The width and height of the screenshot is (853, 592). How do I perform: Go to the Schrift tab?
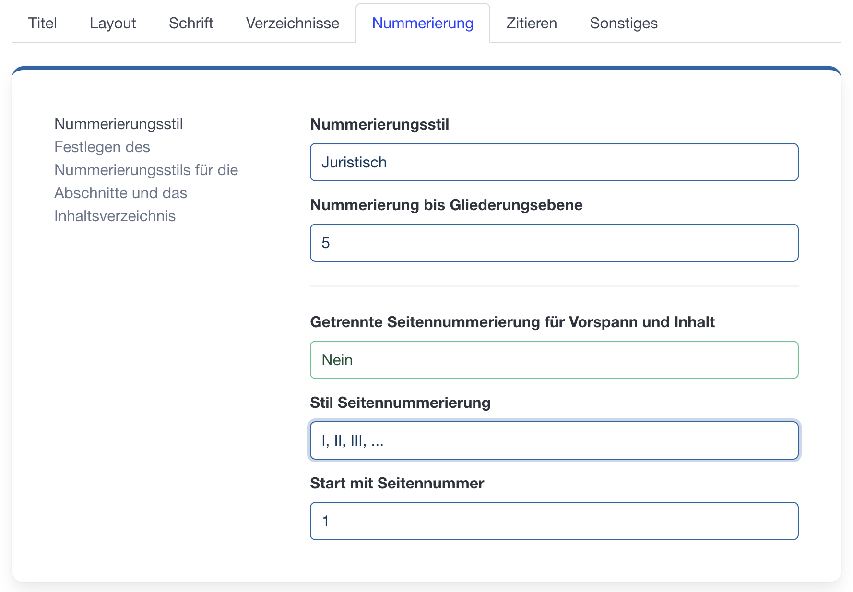pyautogui.click(x=191, y=23)
